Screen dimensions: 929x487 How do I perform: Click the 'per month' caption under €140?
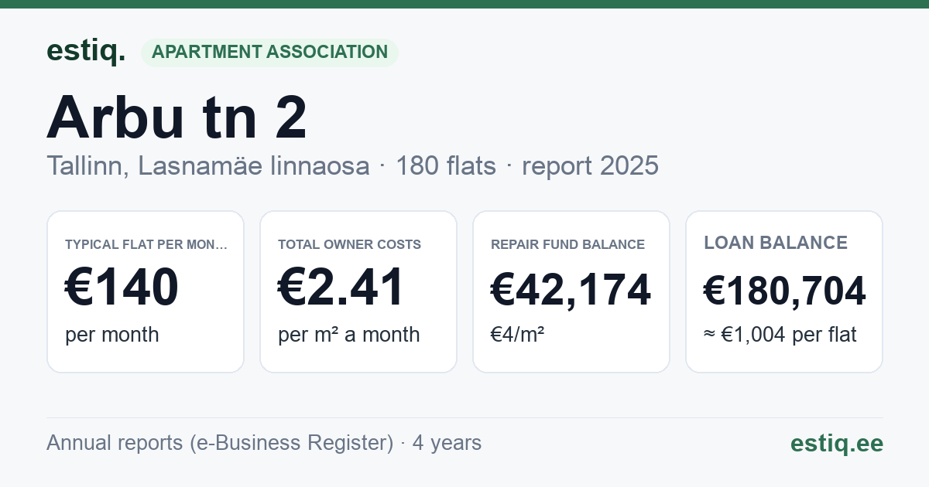(x=112, y=335)
